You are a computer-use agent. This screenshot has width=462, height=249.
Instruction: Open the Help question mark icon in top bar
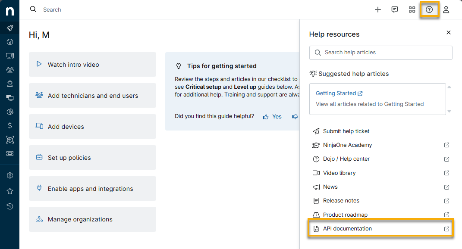(x=429, y=9)
